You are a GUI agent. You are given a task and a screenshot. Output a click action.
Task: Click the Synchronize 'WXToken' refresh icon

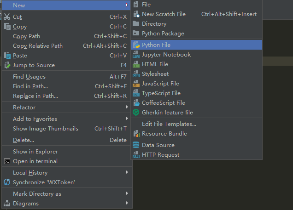(x=7, y=182)
